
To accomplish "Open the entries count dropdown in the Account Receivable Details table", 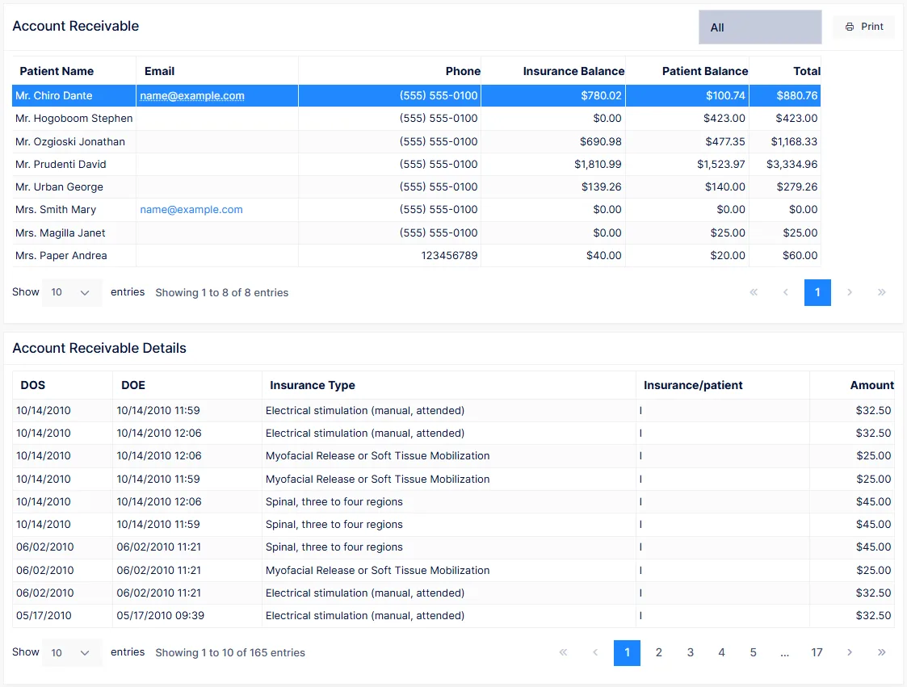I will point(72,653).
